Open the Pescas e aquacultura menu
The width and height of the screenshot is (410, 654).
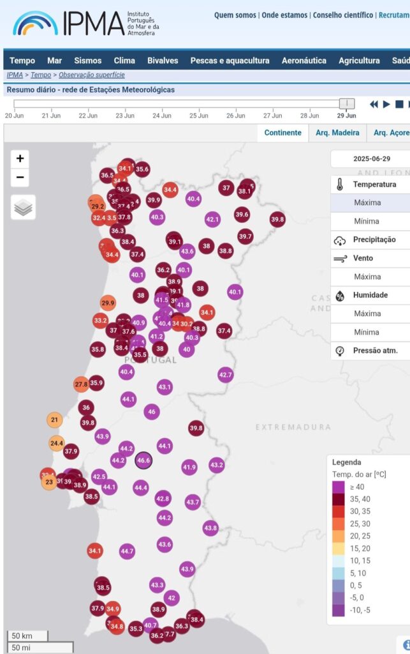point(230,61)
